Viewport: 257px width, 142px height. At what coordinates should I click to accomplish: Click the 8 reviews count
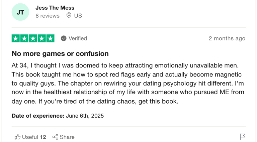[x=48, y=16]
